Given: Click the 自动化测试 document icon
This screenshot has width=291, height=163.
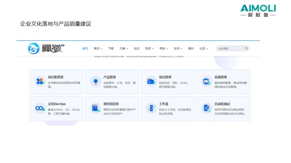Looking at the screenshot, I should [x=206, y=108].
